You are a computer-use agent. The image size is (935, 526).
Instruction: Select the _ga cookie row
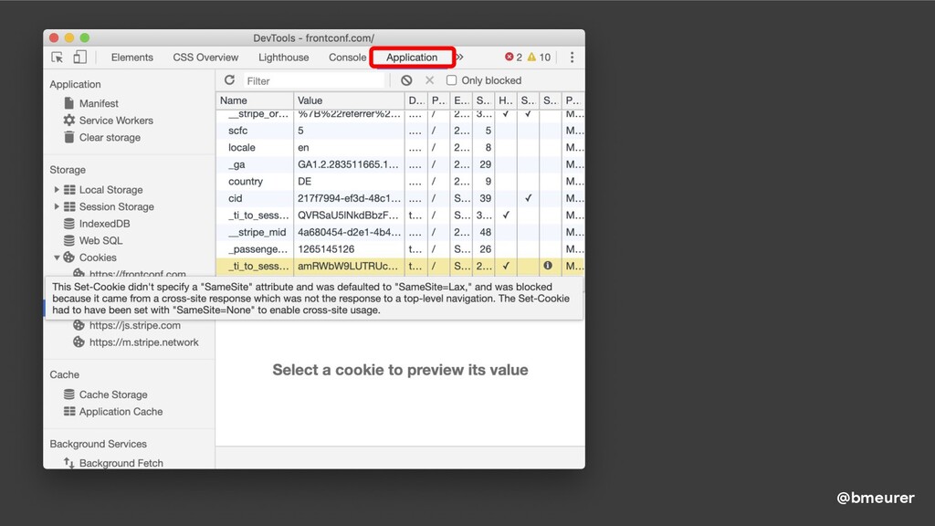coord(400,164)
